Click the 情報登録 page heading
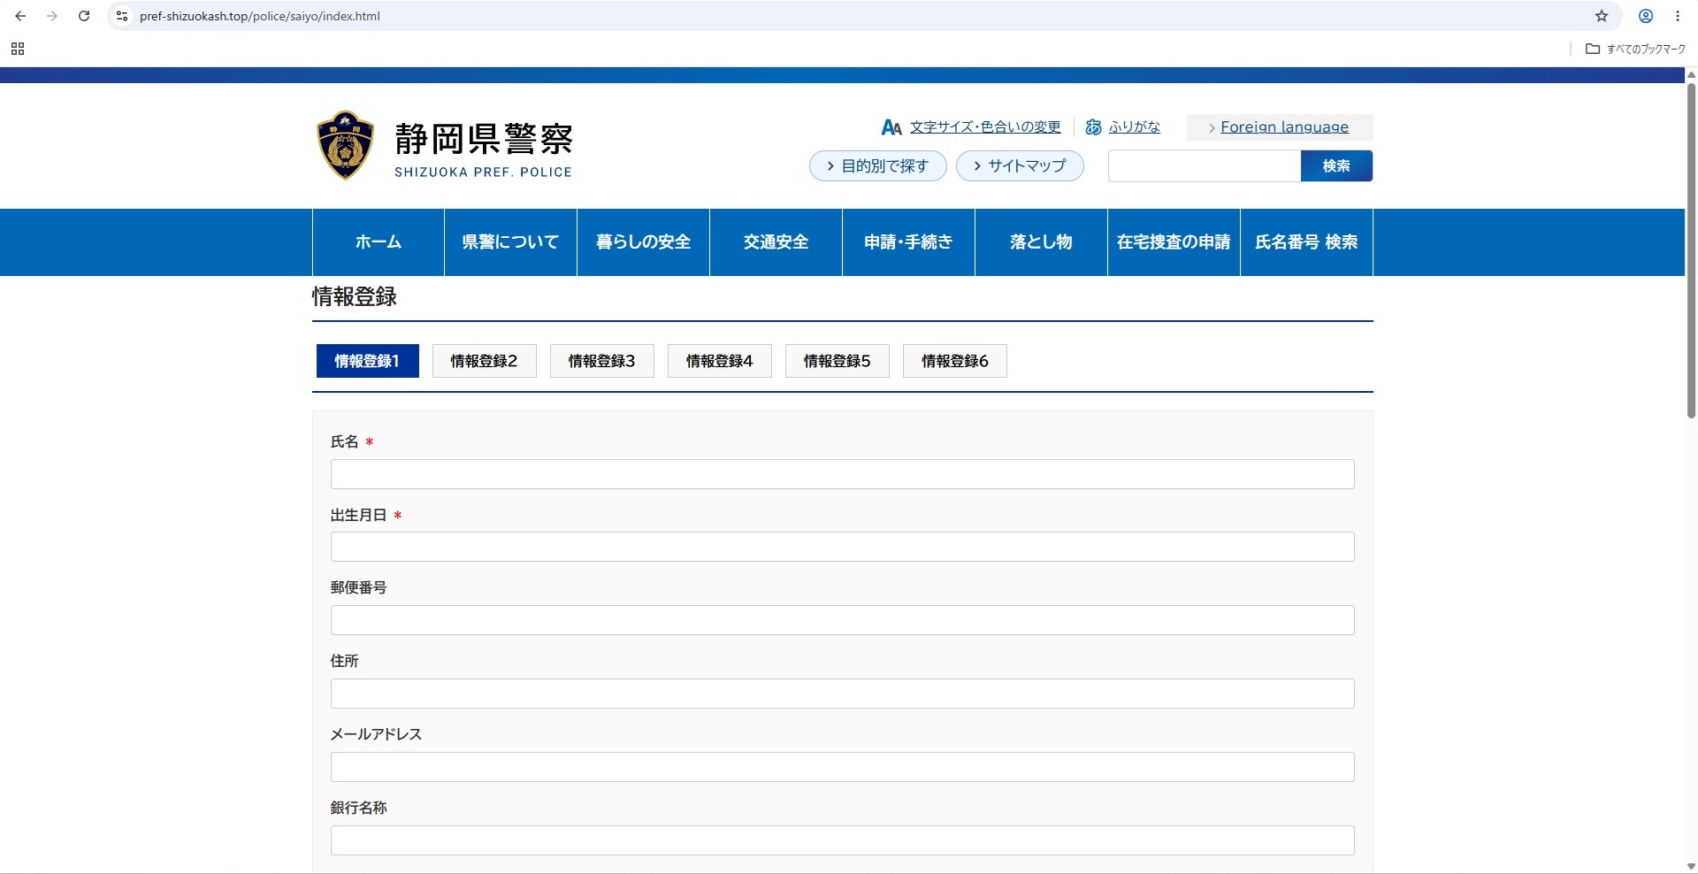Screen dimensions: 1698x874 355,297
